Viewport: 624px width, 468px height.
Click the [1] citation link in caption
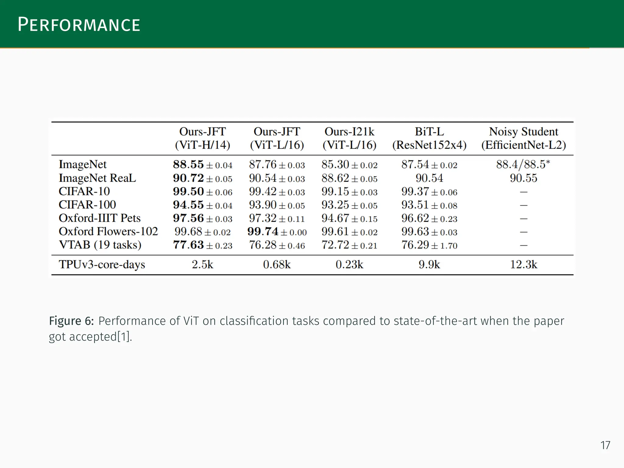[124, 337]
